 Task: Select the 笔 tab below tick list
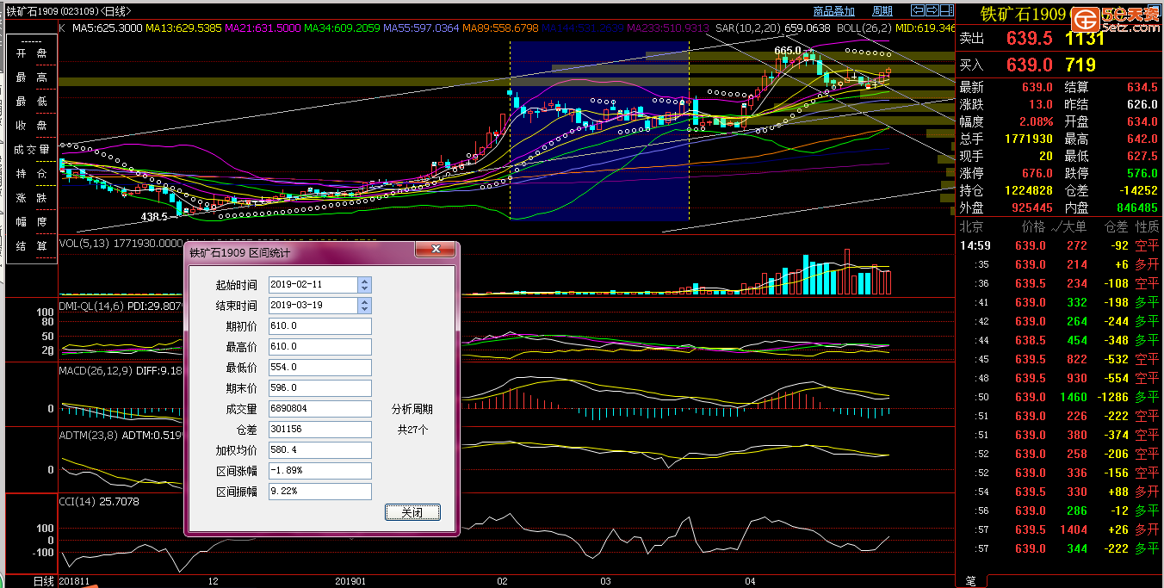coord(970,582)
